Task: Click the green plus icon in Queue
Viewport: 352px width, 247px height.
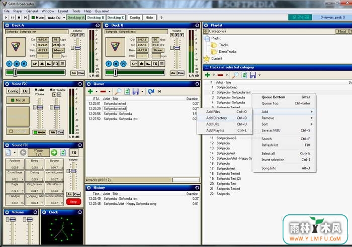Action: pyautogui.click(x=90, y=91)
